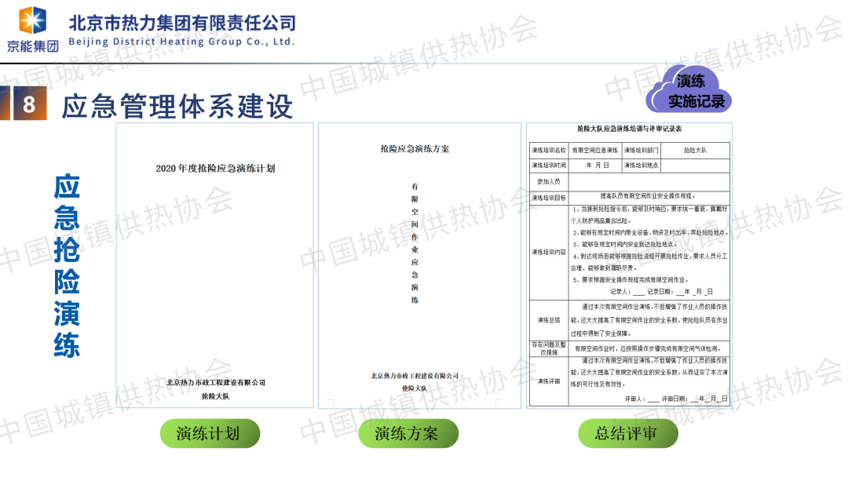Screen dimensions: 848x477
Task: Select the 演练培训名称 table cell
Action: pyautogui.click(x=548, y=150)
